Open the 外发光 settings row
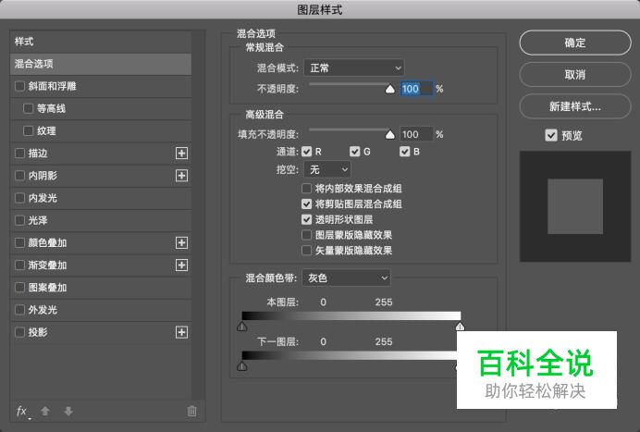Screen dimensions: 640x432 pos(101,310)
